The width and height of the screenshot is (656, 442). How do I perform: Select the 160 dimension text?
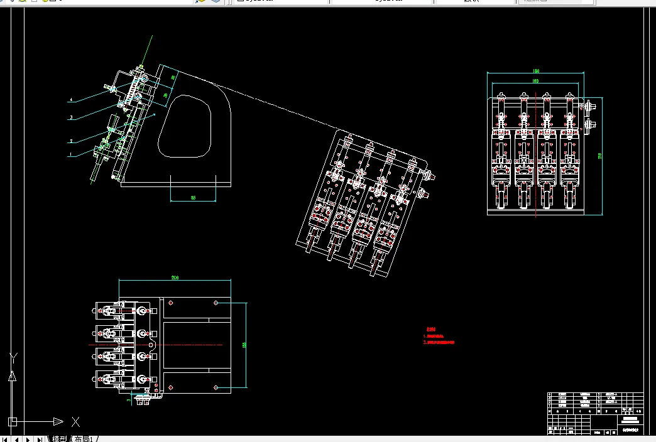tap(535, 81)
